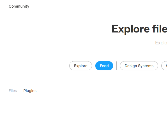Image resolution: width=167 pixels, height=118 pixels.
Task: Click the partially visible pill after Design Systems
Action: [165, 66]
